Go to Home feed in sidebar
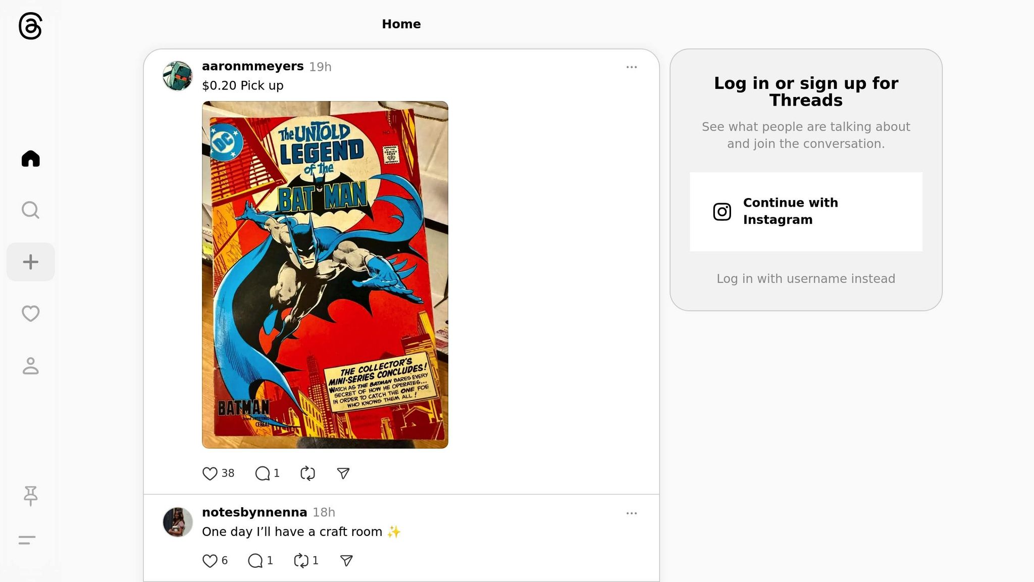 [x=30, y=159]
